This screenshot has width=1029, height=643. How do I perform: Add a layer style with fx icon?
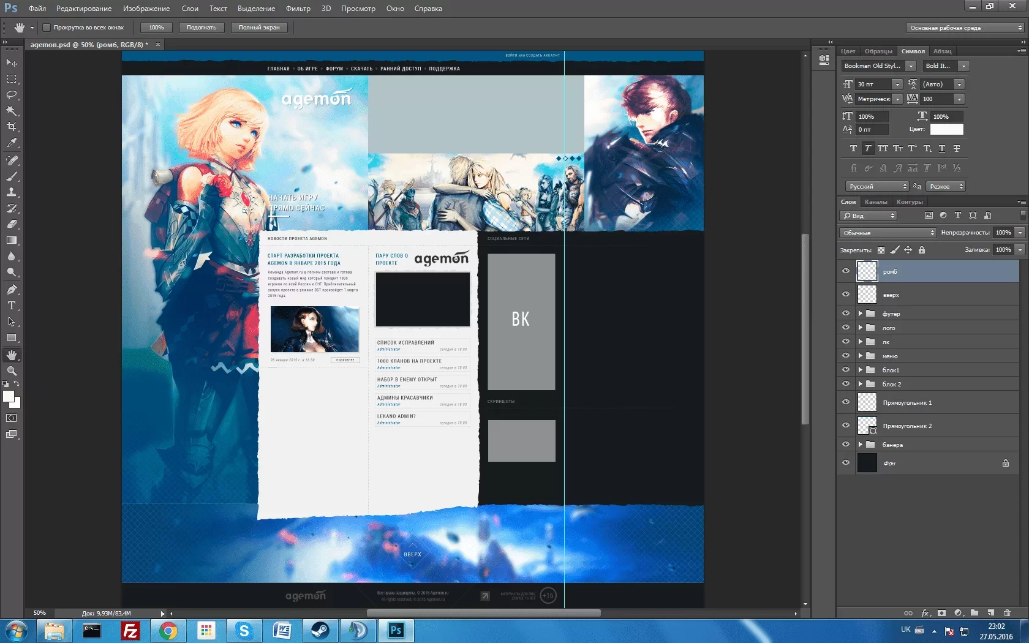click(925, 613)
